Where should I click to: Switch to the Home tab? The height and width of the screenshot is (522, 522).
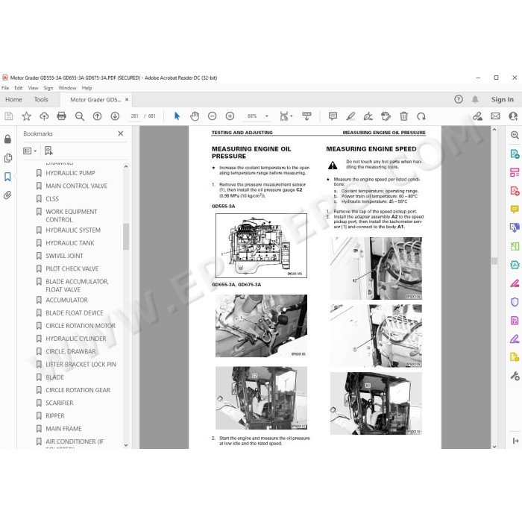pos(13,99)
